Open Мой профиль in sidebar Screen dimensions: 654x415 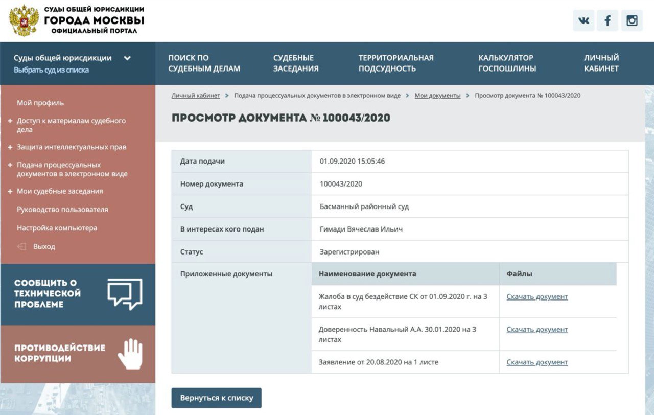(x=40, y=103)
